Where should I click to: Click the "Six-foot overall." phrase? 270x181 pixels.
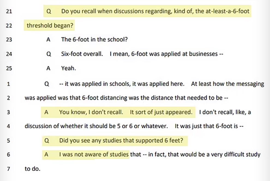(82, 54)
